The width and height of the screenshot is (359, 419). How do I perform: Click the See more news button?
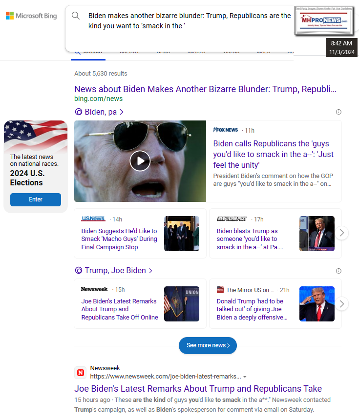(x=208, y=345)
